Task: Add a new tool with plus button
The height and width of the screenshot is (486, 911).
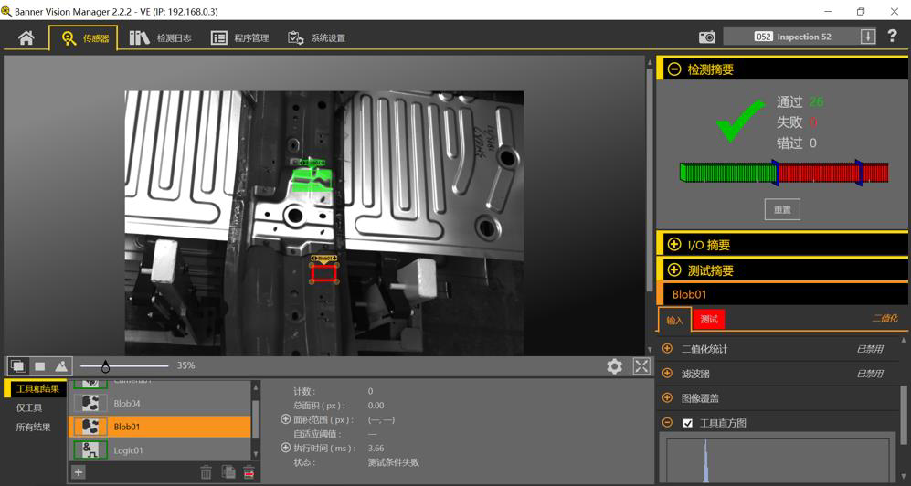Action: click(x=79, y=472)
